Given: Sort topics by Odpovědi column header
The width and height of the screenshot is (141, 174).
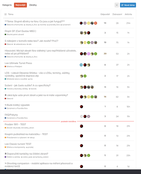Looking at the screenshot, I should tap(105, 14).
